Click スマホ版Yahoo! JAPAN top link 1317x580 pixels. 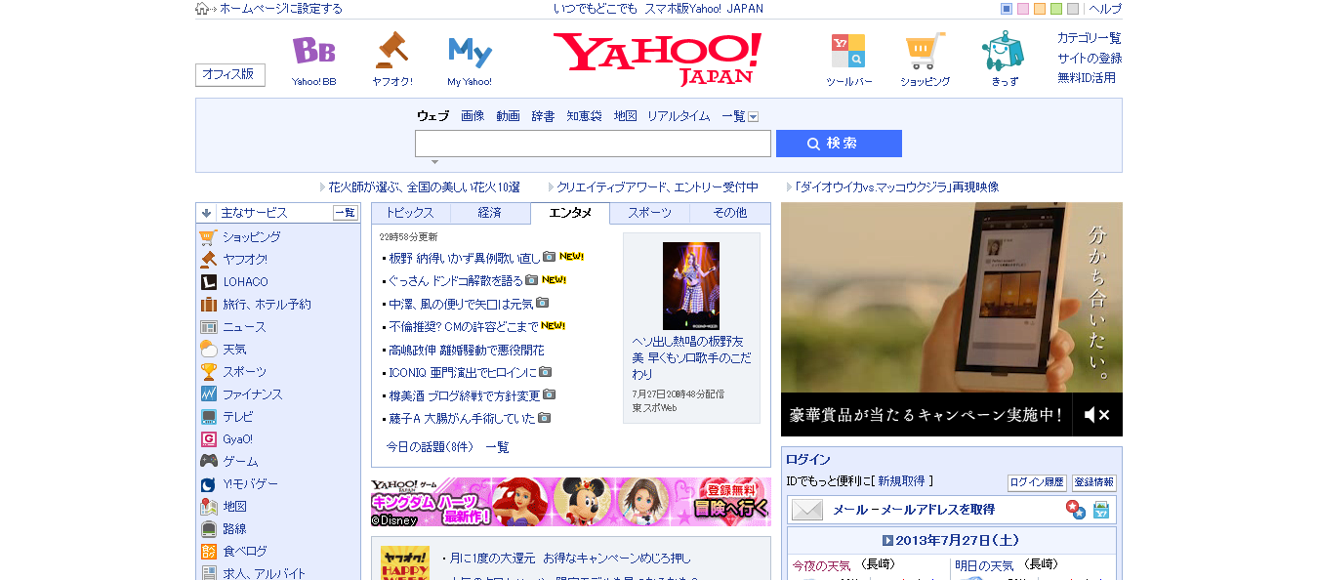tap(704, 9)
